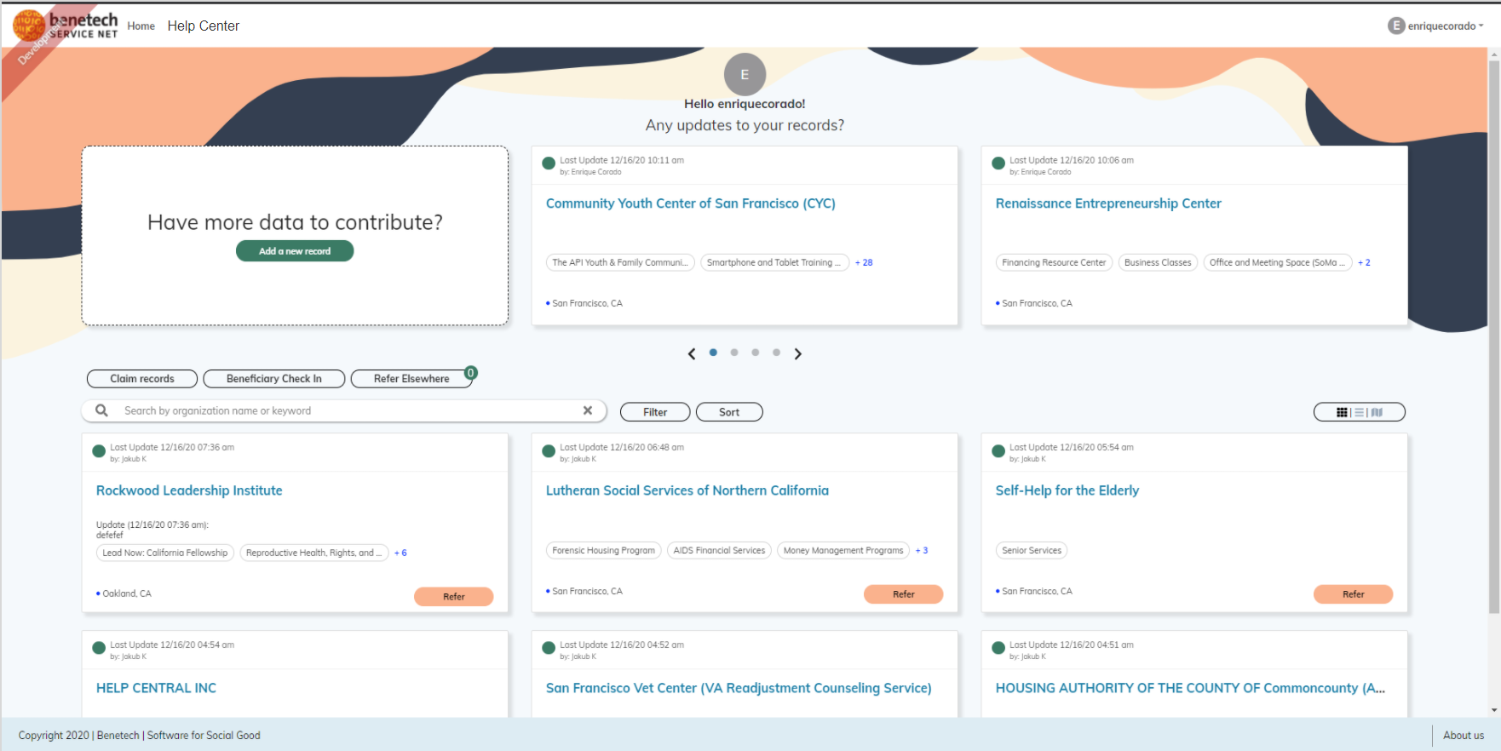Image resolution: width=1501 pixels, height=751 pixels.
Task: Click status dot on Renaissance Entrepreneurship card
Action: (998, 163)
